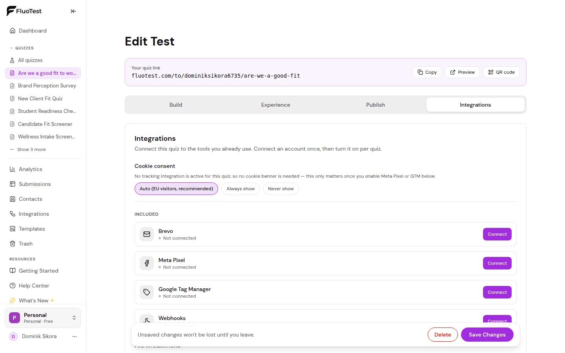
Task: Click the quiz link URL text
Action: click(x=216, y=76)
